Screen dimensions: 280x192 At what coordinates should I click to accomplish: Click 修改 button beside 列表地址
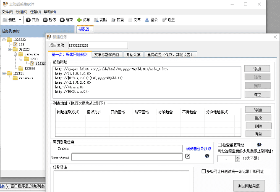click(258, 118)
